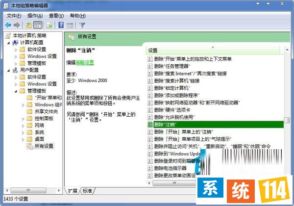Select 删除「开始」菜单项目上的"气球提示" setting

point(193,139)
